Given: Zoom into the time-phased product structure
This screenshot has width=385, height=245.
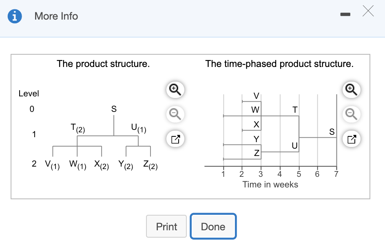Looking at the screenshot, I should pyautogui.click(x=351, y=89).
